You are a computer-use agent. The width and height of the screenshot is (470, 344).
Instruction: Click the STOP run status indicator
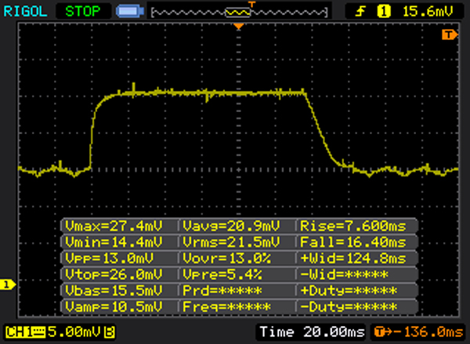coord(83,12)
